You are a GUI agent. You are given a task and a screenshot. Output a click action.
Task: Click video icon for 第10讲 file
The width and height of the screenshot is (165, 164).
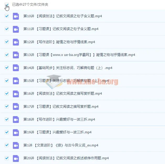[16, 16]
